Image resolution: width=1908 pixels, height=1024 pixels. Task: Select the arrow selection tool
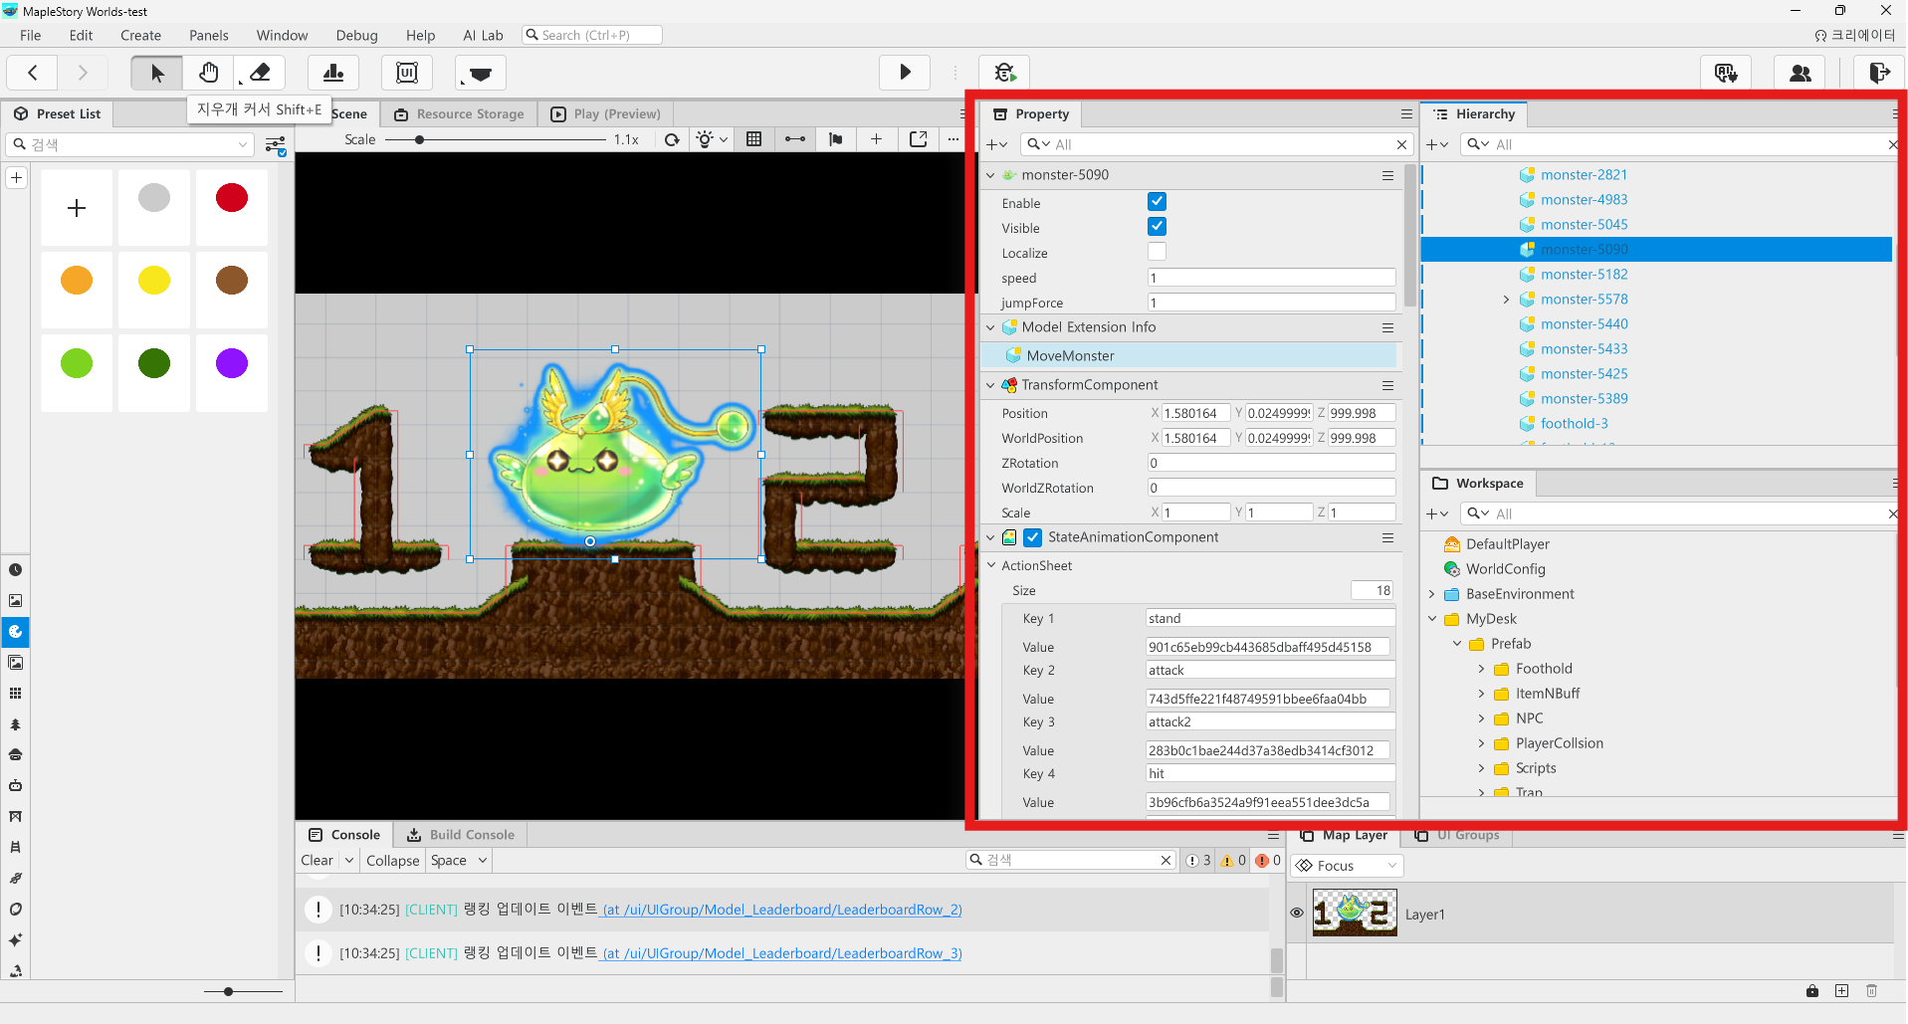(156, 73)
